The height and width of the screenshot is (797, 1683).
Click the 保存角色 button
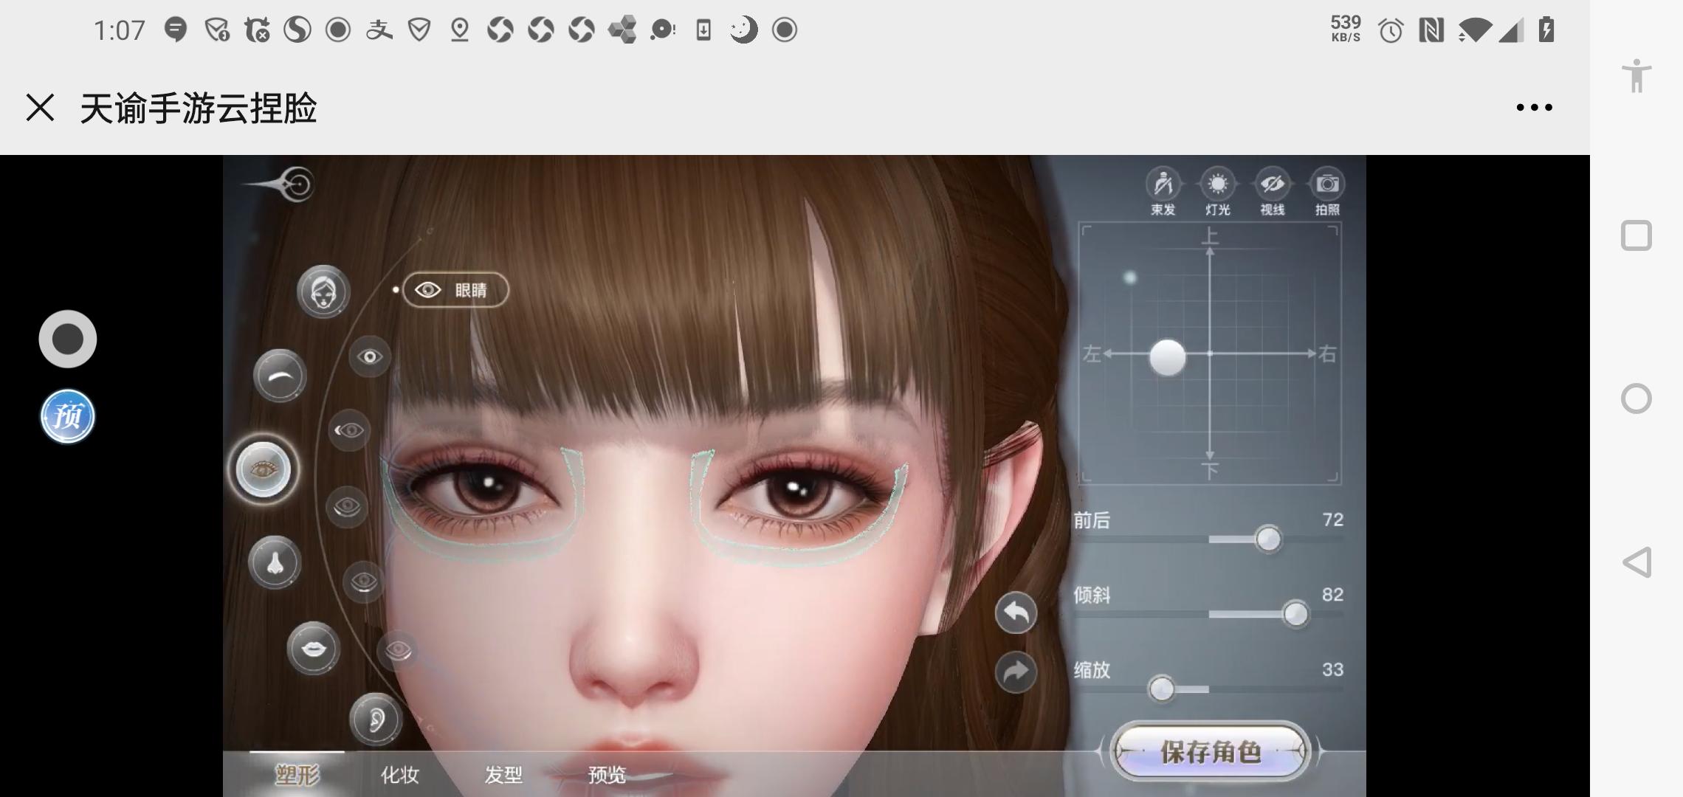(x=1211, y=752)
